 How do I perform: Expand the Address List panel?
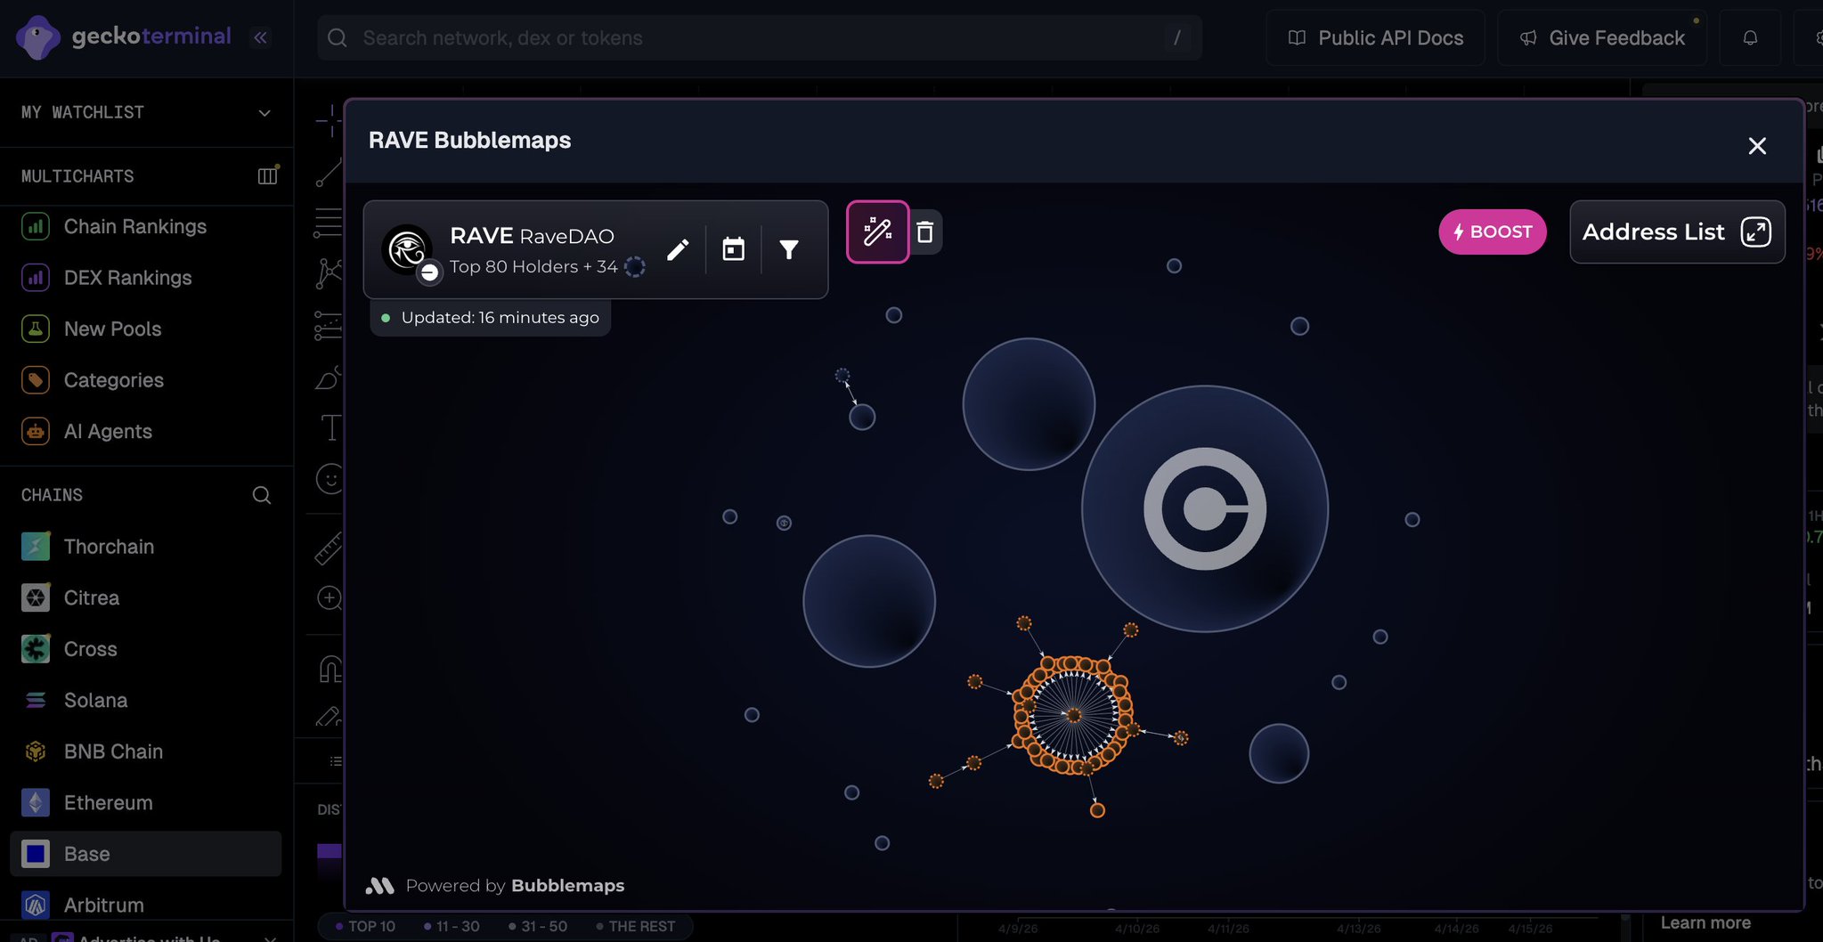tap(1677, 231)
